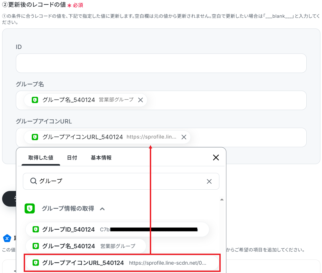Switch to the 日付 tab
The width and height of the screenshot is (322, 273).
(72, 158)
